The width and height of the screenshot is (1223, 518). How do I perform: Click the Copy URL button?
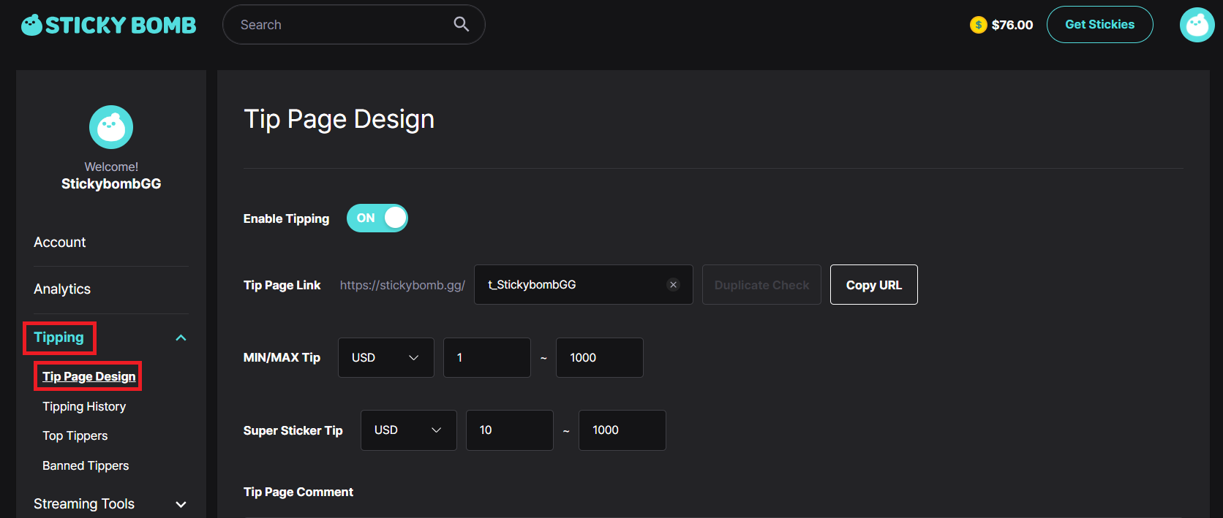click(x=874, y=285)
